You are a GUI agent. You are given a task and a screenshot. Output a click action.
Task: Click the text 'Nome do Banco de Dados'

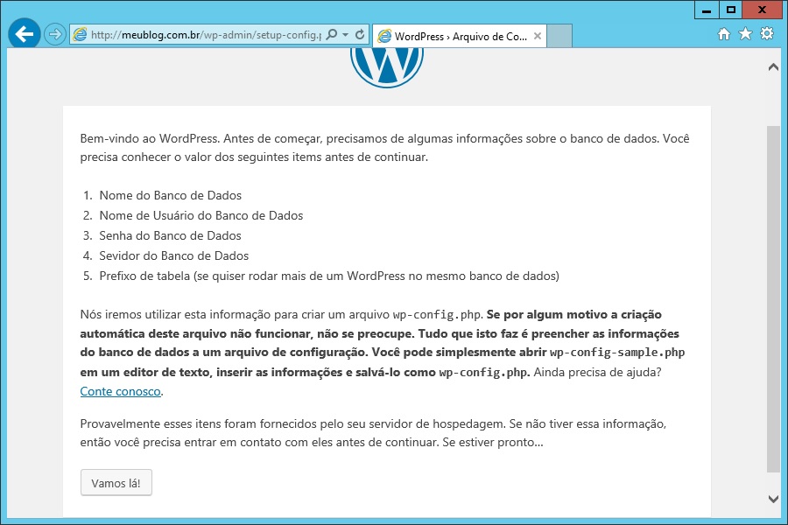(x=171, y=195)
